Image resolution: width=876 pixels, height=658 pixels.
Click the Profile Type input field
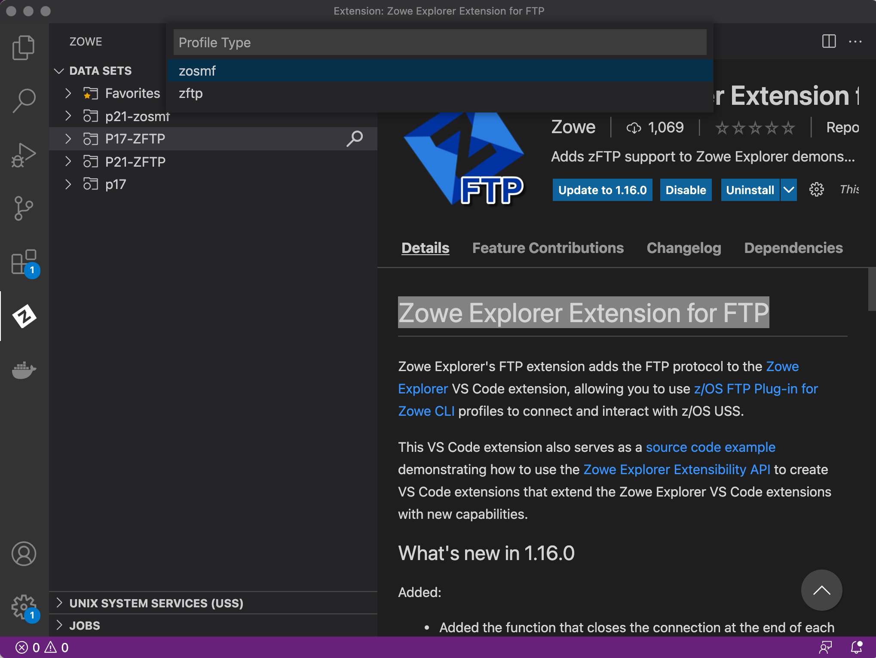coord(440,42)
